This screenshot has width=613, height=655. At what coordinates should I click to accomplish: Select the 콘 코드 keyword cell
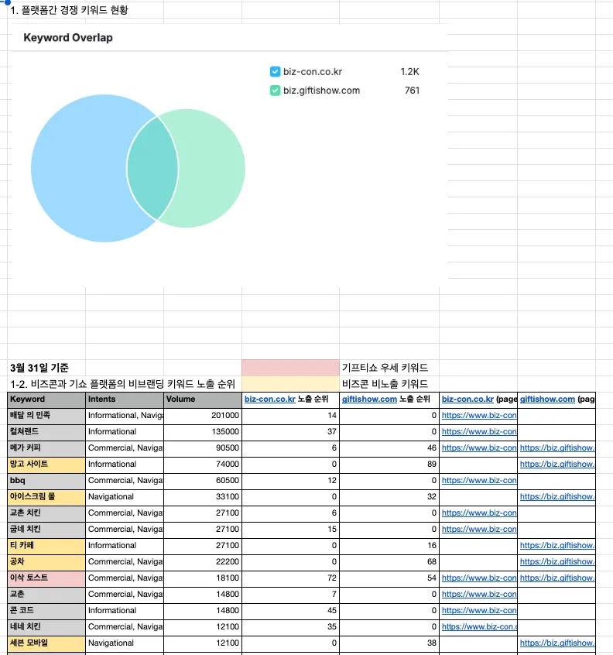(46, 612)
